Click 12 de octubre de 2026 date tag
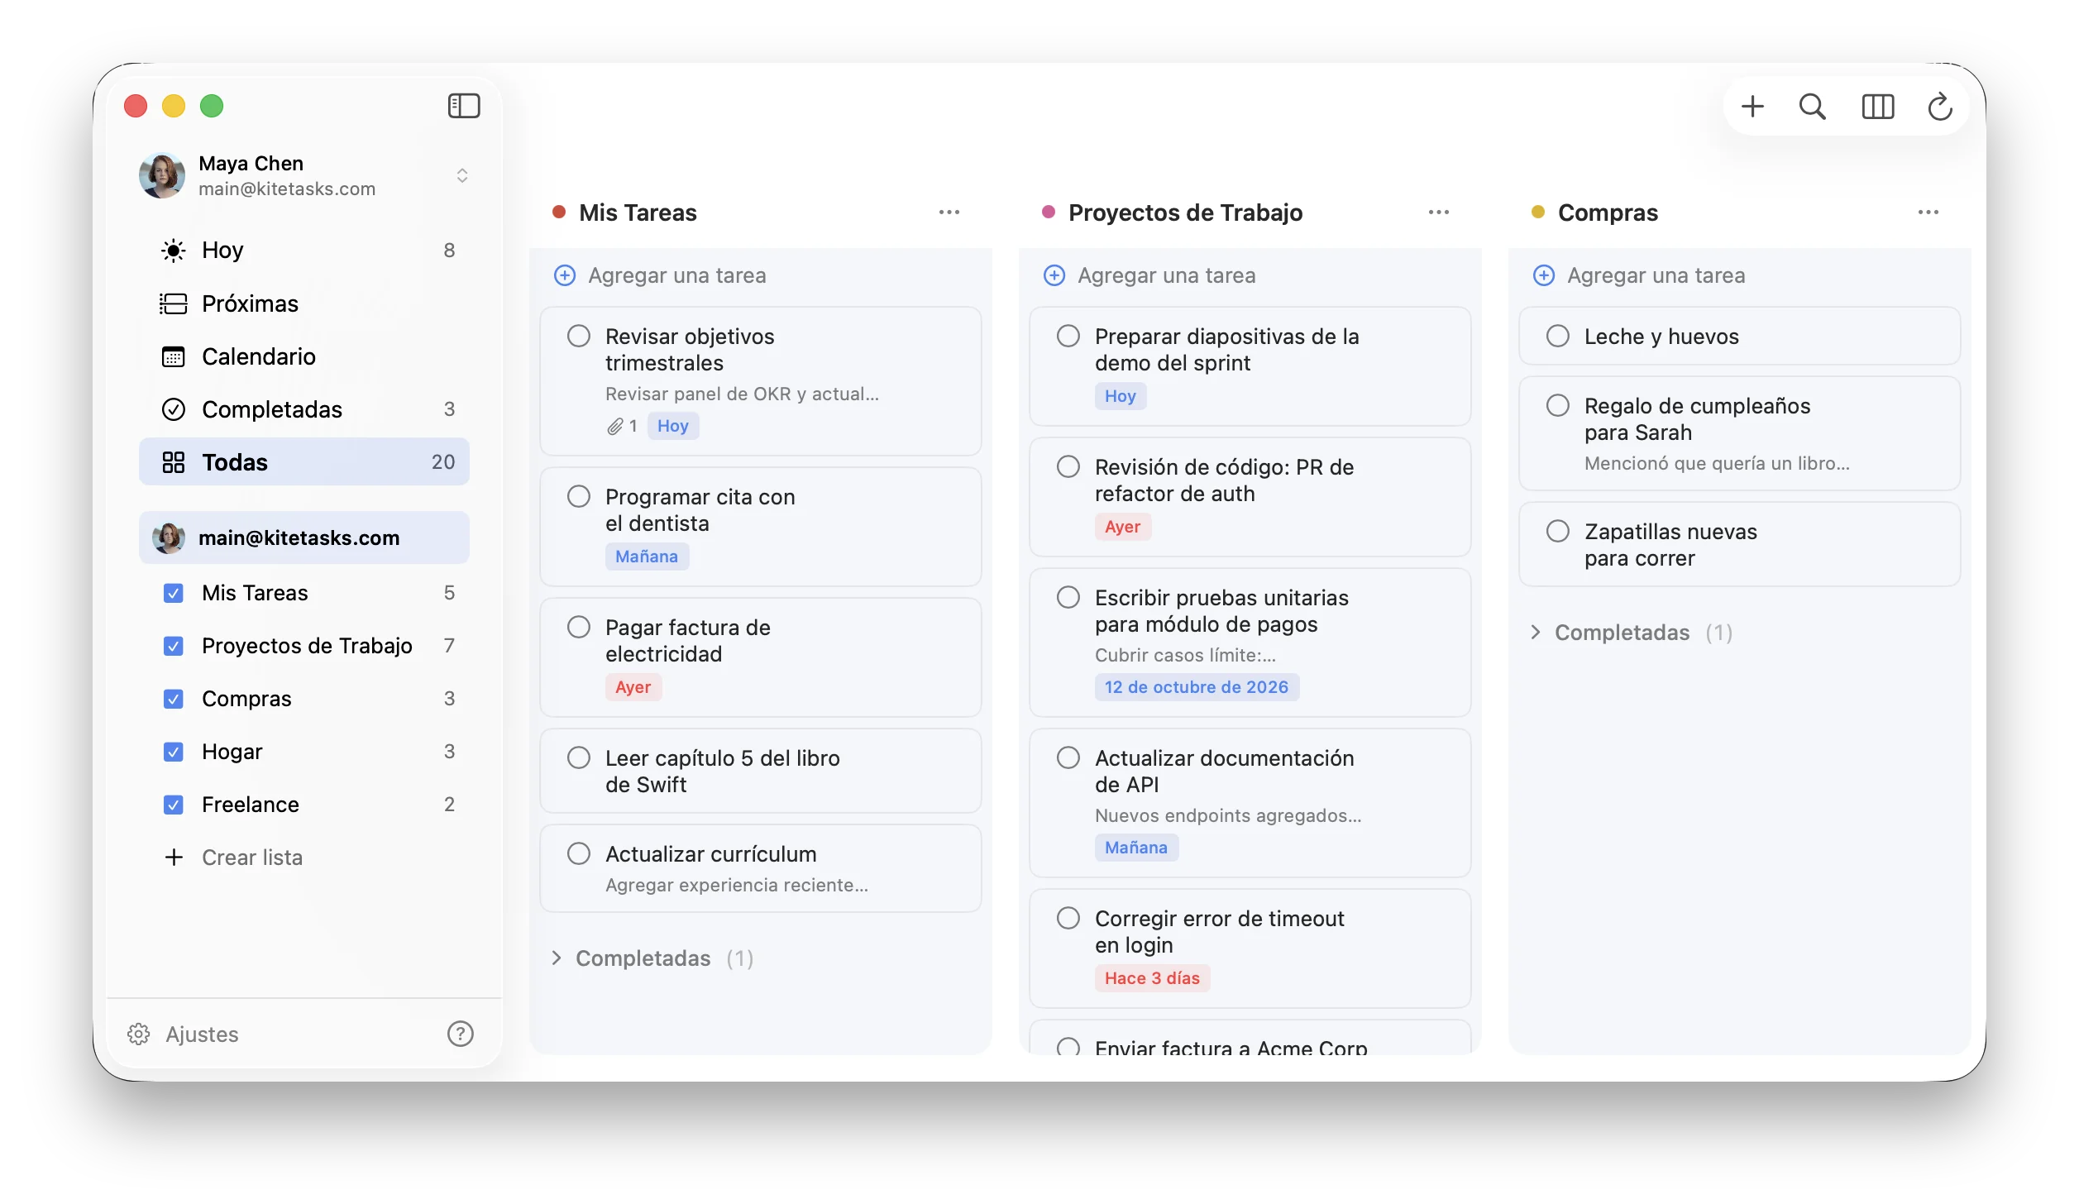Viewport: 2079px width, 1204px height. click(1197, 687)
